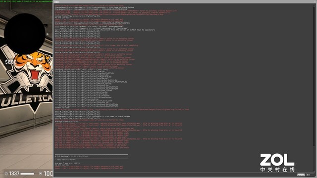The image size is (317, 178).
Task: Click the gray button right of Submit
Action: pyautogui.click(x=309, y=175)
